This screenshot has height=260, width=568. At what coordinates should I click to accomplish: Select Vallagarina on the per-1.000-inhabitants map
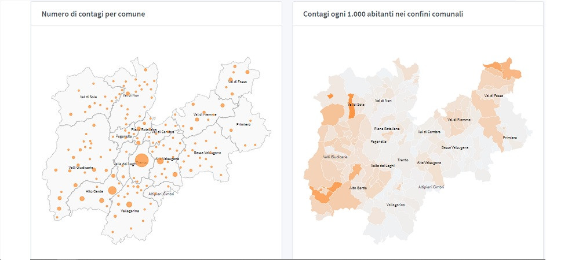tap(395, 205)
